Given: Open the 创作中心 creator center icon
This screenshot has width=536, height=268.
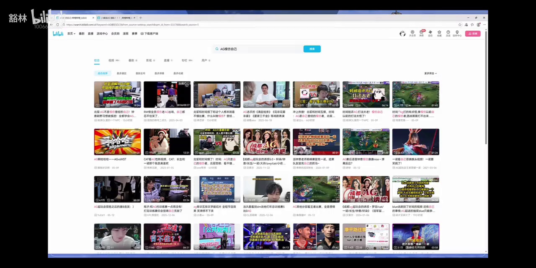Looking at the screenshot, I should (457, 33).
